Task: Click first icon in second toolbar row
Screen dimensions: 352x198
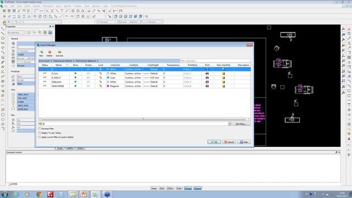Action: click(x=4, y=16)
